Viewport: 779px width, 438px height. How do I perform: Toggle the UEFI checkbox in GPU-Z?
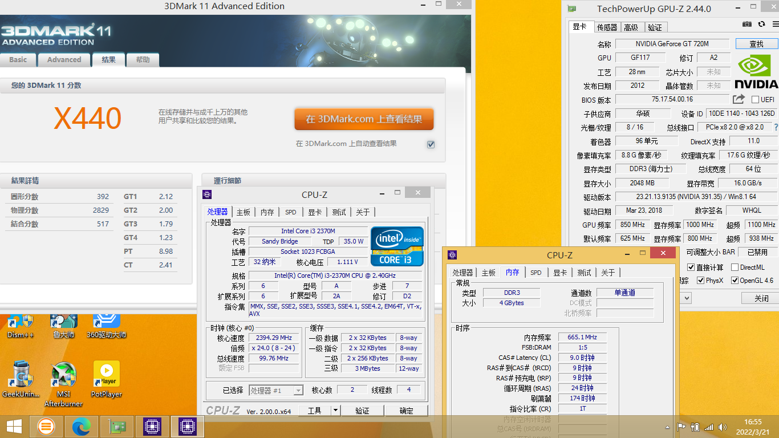[756, 99]
